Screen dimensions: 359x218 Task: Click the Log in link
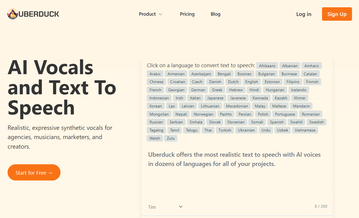(304, 14)
